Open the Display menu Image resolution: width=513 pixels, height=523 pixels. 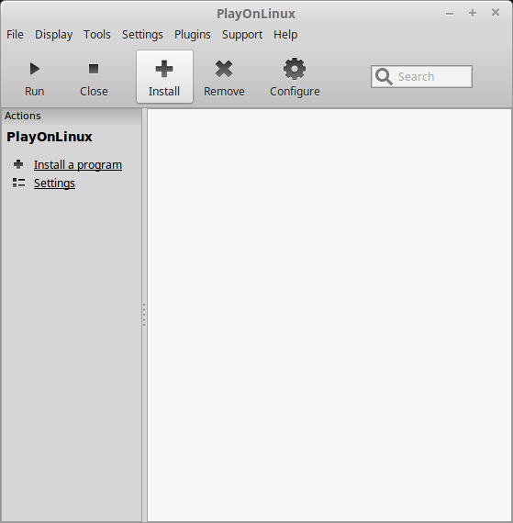(x=54, y=35)
